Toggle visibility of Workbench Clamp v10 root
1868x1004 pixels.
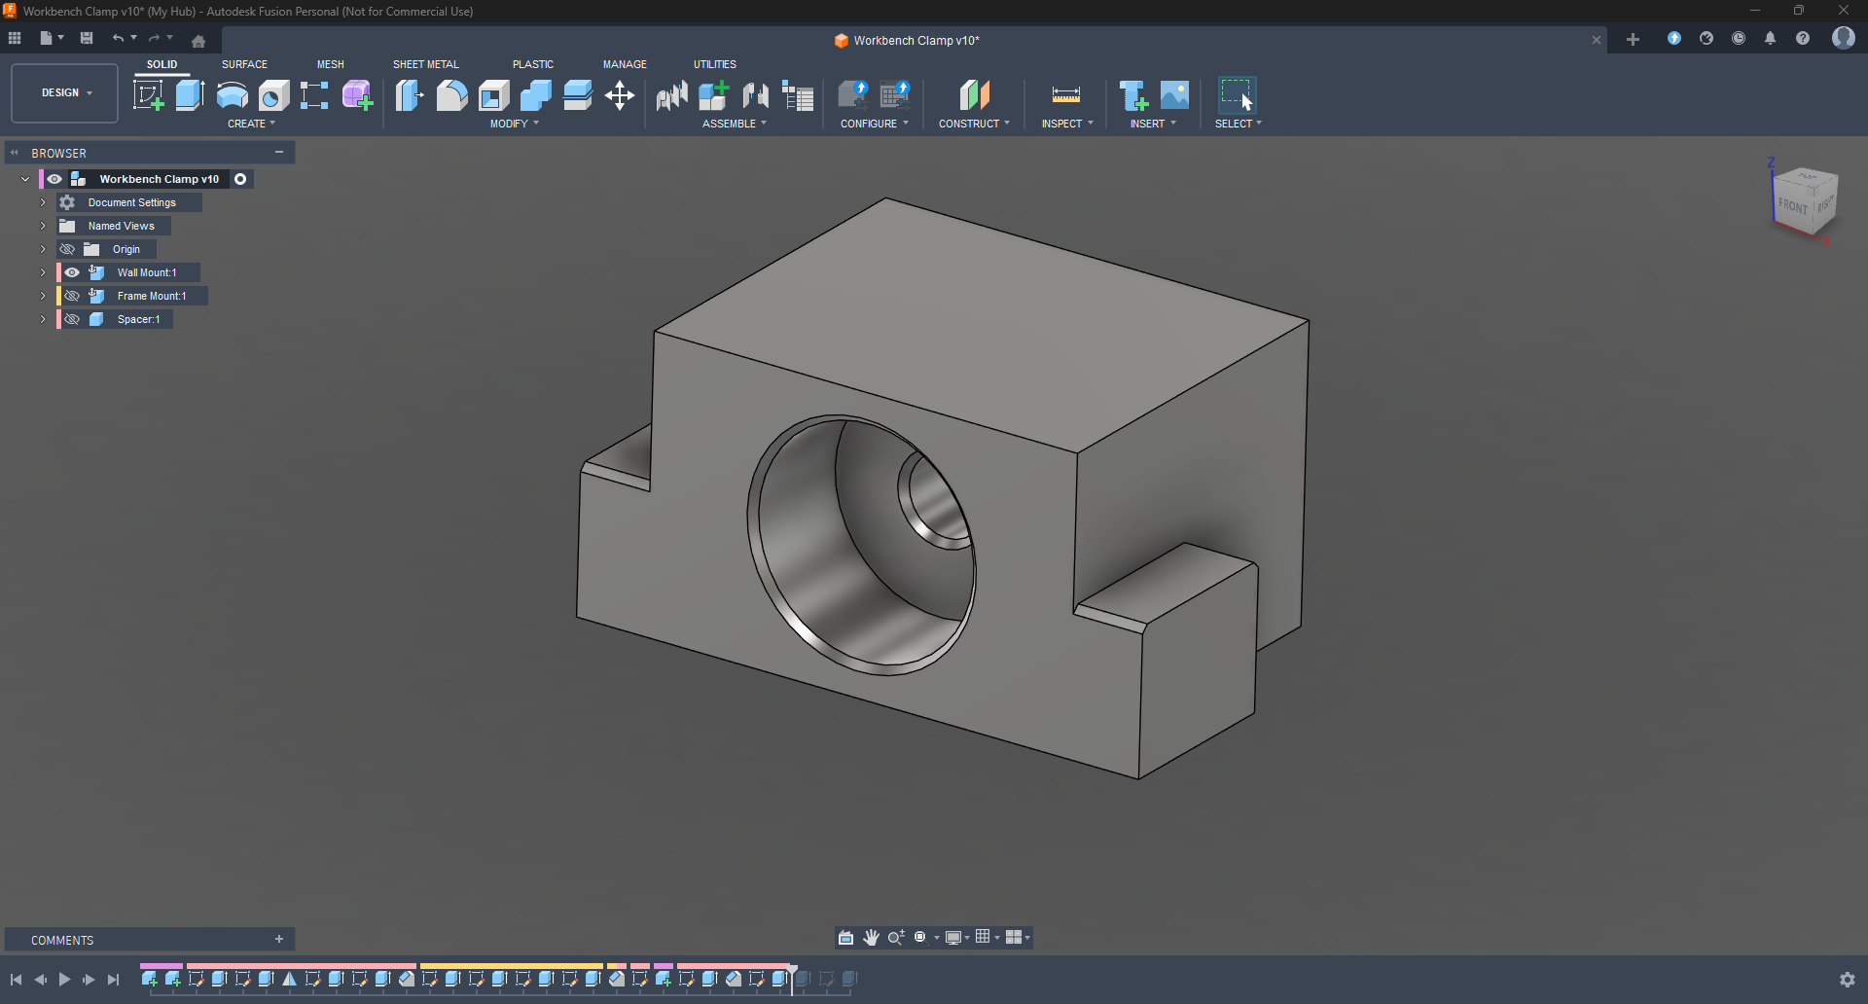[x=54, y=179]
